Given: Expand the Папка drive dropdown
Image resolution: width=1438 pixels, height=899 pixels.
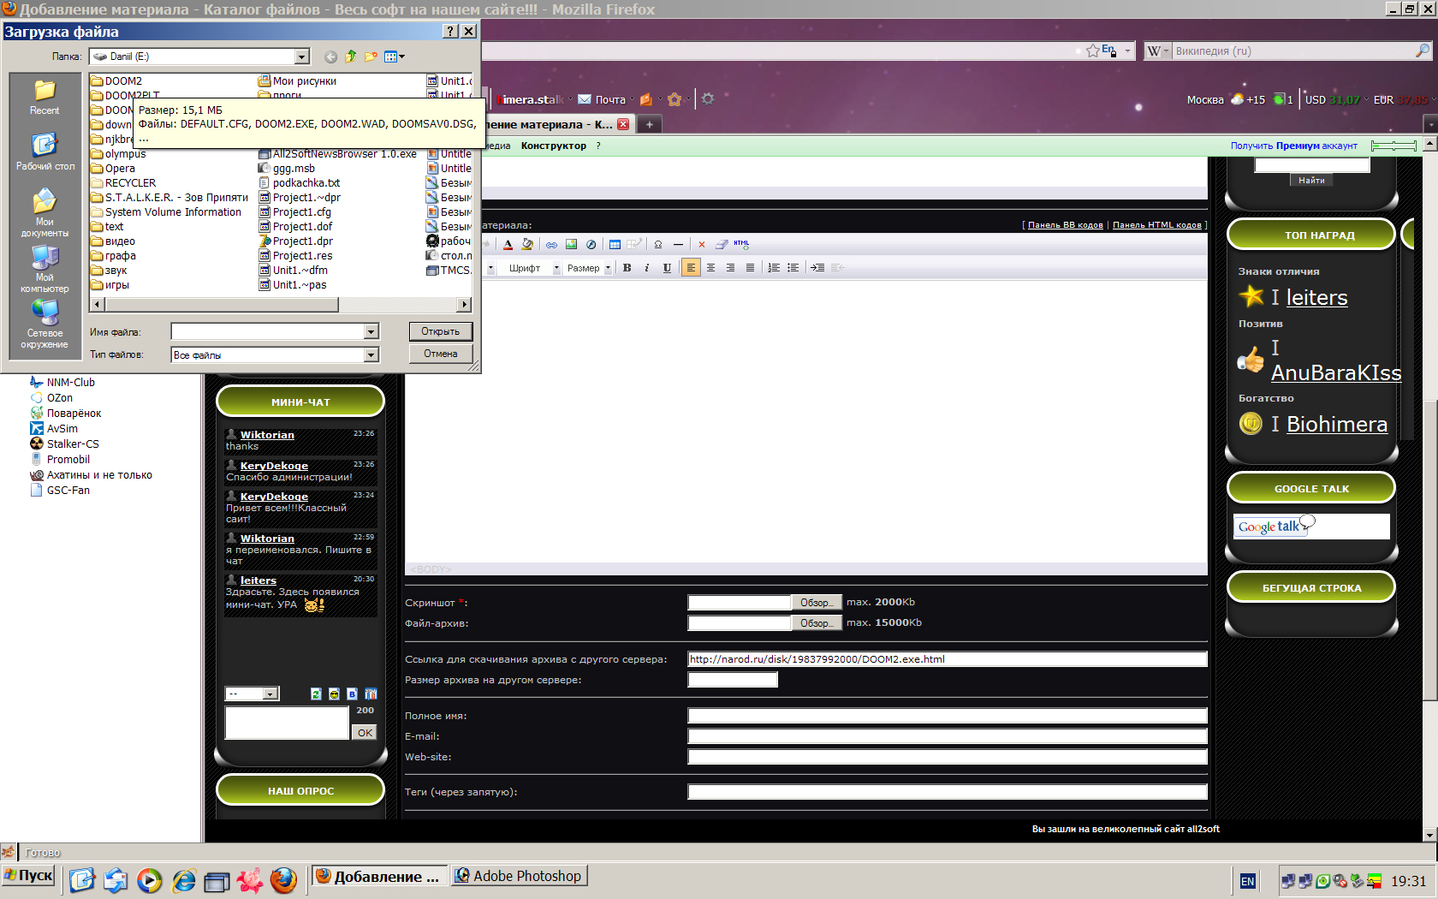Looking at the screenshot, I should click(302, 57).
